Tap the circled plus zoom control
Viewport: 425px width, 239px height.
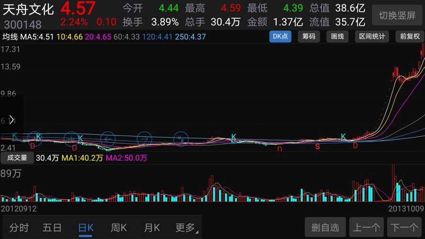(x=71, y=139)
